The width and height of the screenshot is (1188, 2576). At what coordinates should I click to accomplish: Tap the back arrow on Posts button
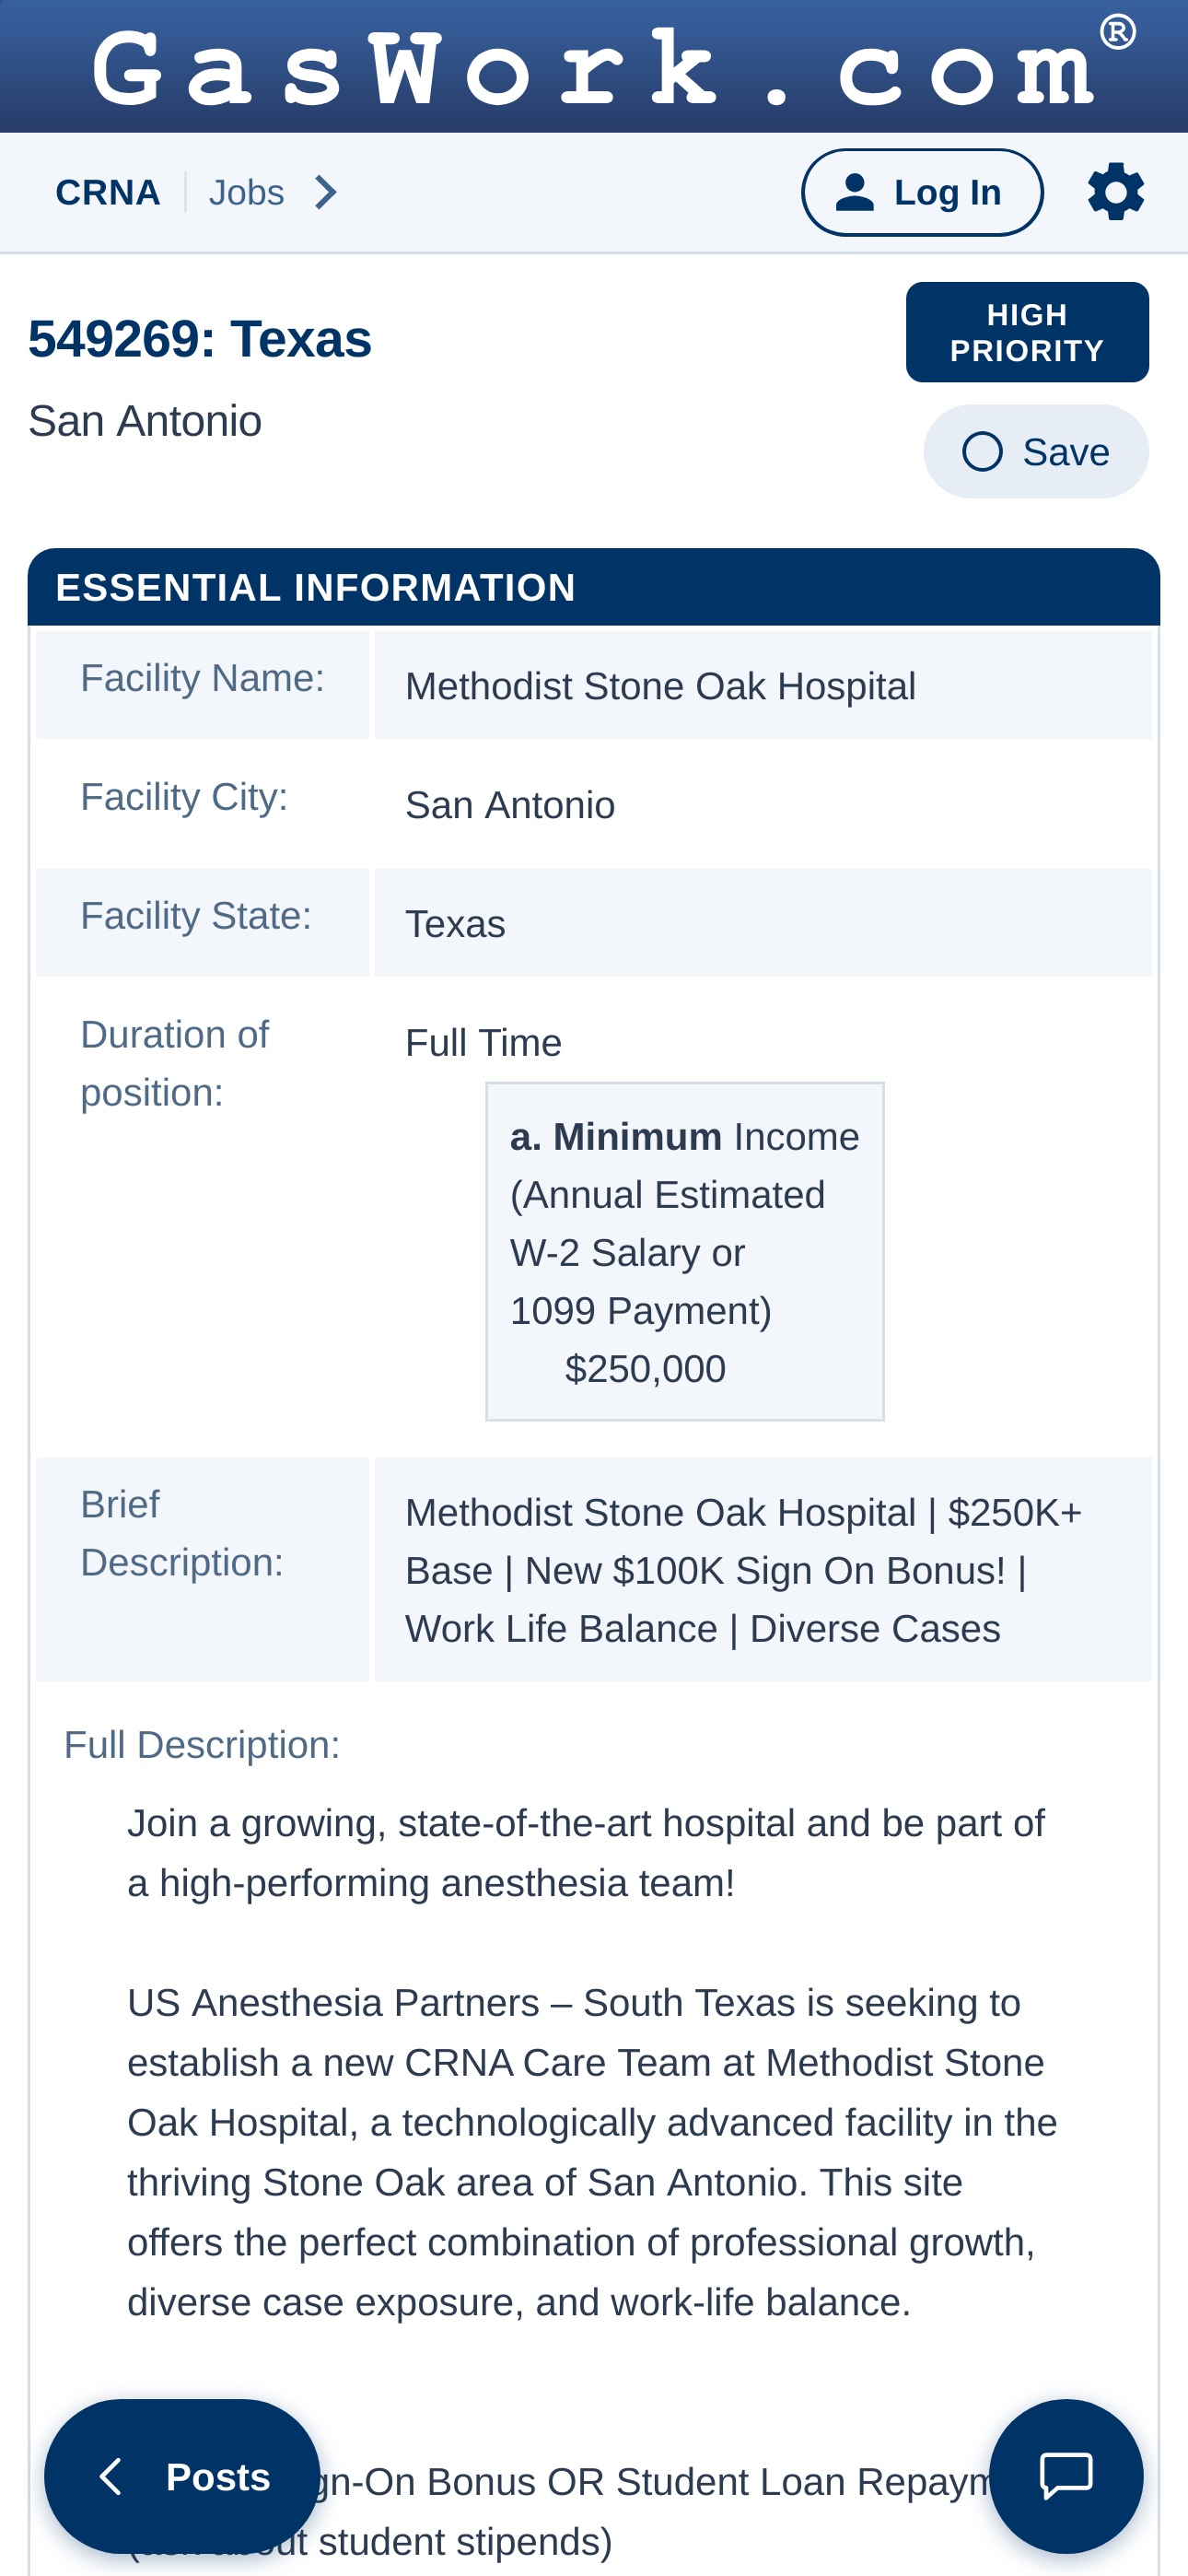point(111,2477)
